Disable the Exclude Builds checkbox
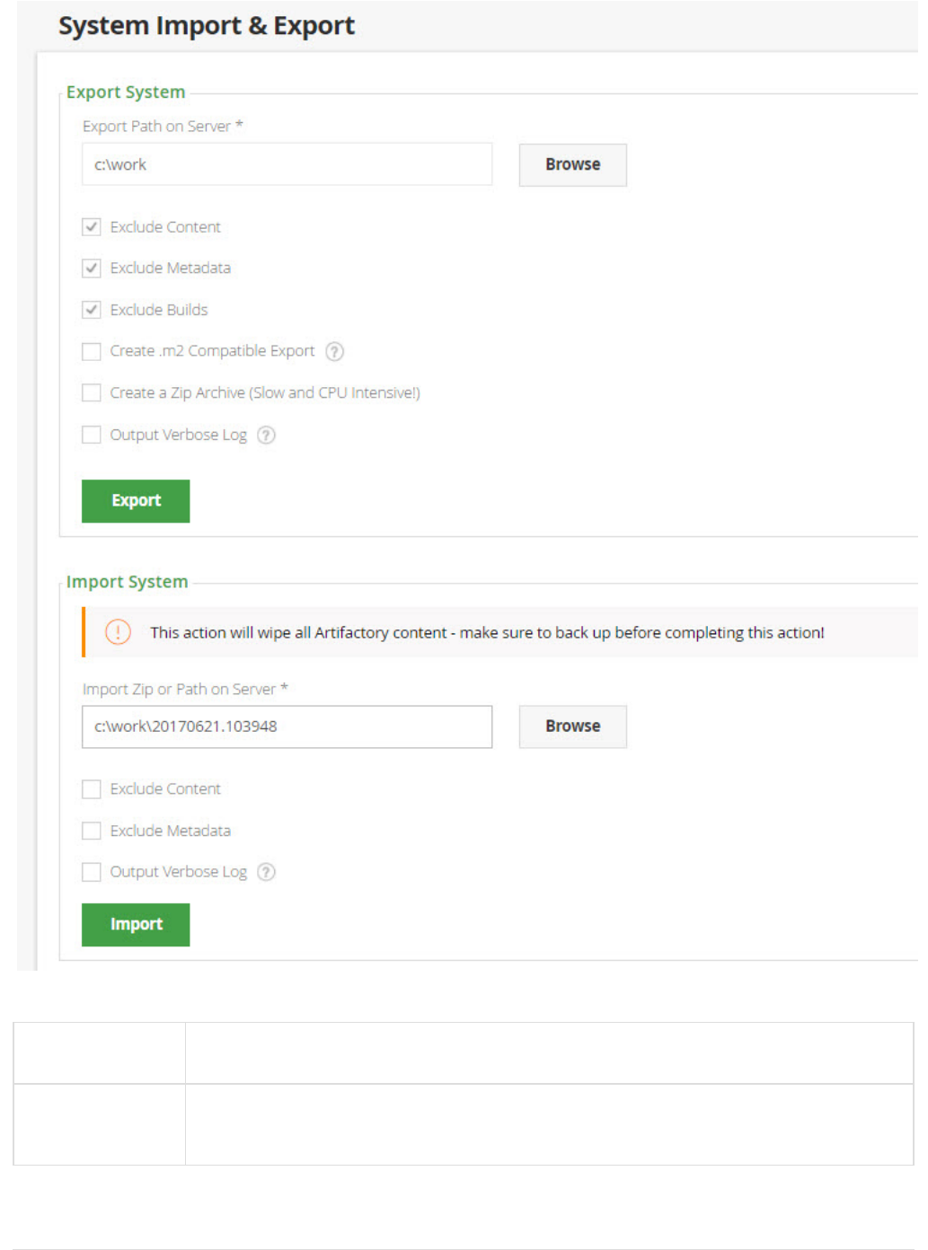This screenshot has width=928, height=1250. [92, 310]
